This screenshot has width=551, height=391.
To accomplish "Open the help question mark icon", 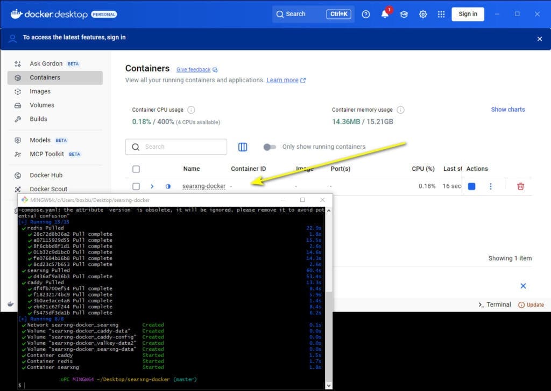I will [x=366, y=14].
